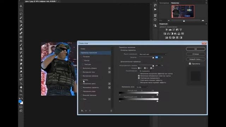The image size is (226, 127).
Task: Add Invert adjustment layer
Action: click(166, 38)
